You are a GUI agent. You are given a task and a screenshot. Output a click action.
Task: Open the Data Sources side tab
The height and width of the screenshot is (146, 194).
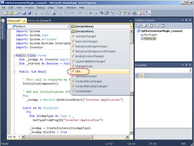[x=2, y=29]
